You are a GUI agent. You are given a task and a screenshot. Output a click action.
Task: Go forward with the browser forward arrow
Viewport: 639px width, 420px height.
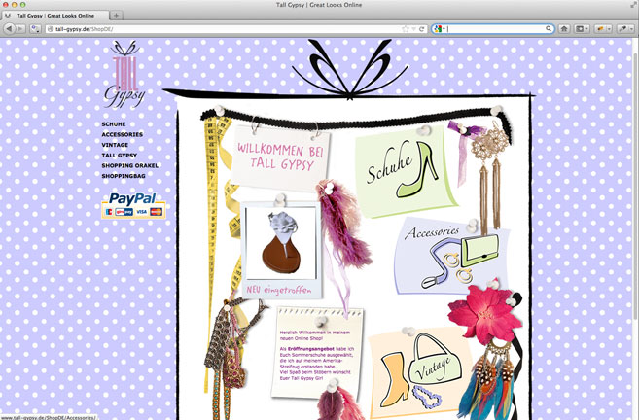pos(20,29)
